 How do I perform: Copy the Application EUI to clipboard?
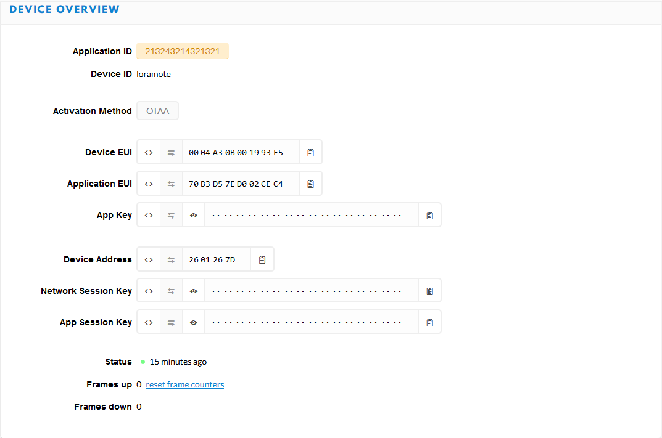coord(311,184)
